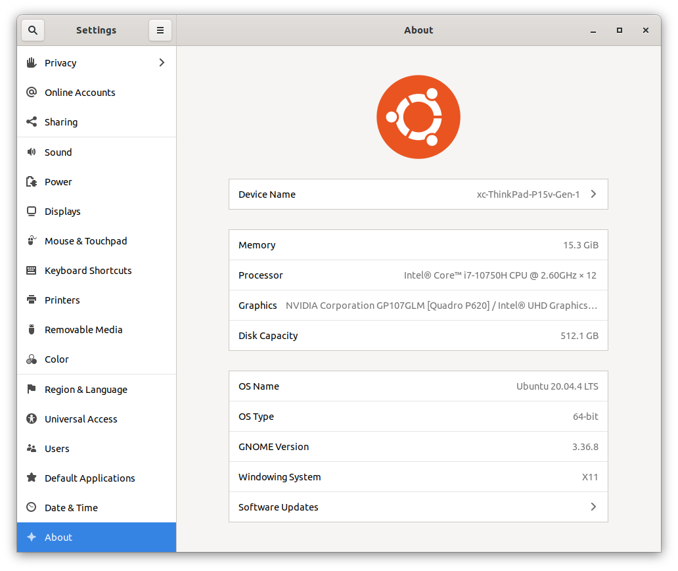Click the Mouse & Touchpad icon
The height and width of the screenshot is (571, 678).
[x=31, y=240]
